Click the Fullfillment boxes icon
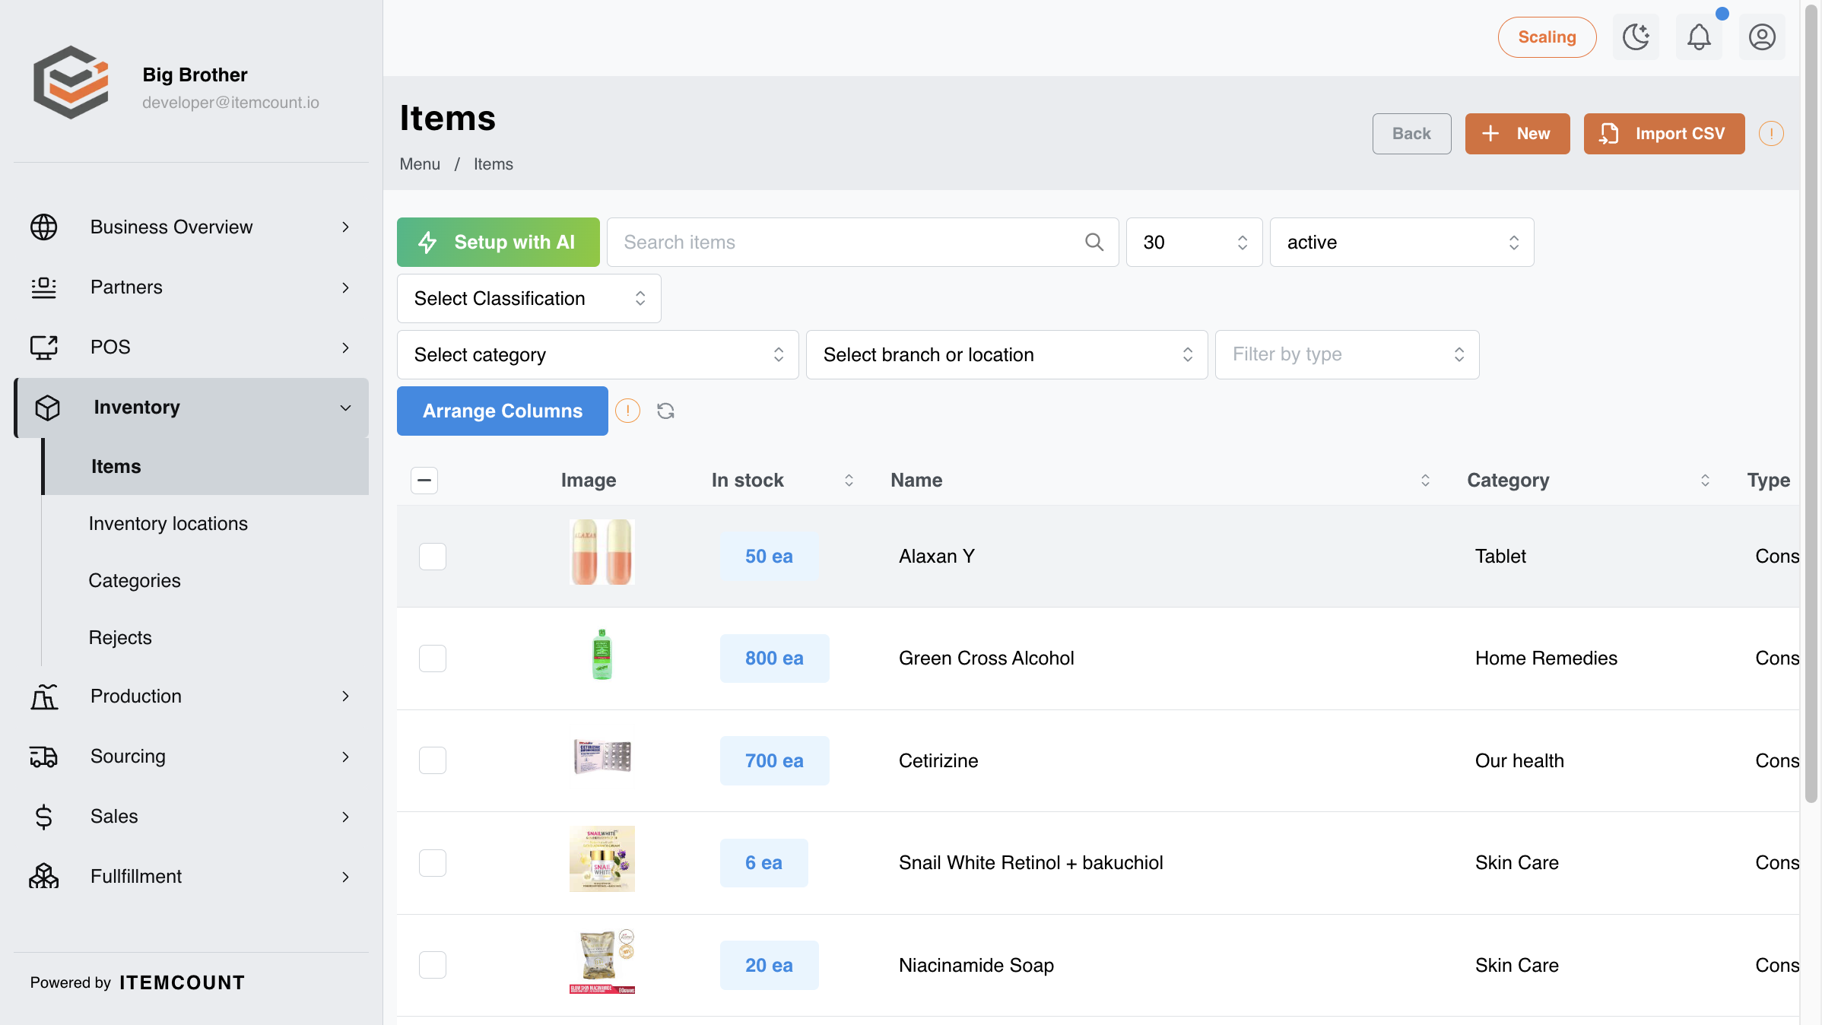 pyautogui.click(x=43, y=877)
